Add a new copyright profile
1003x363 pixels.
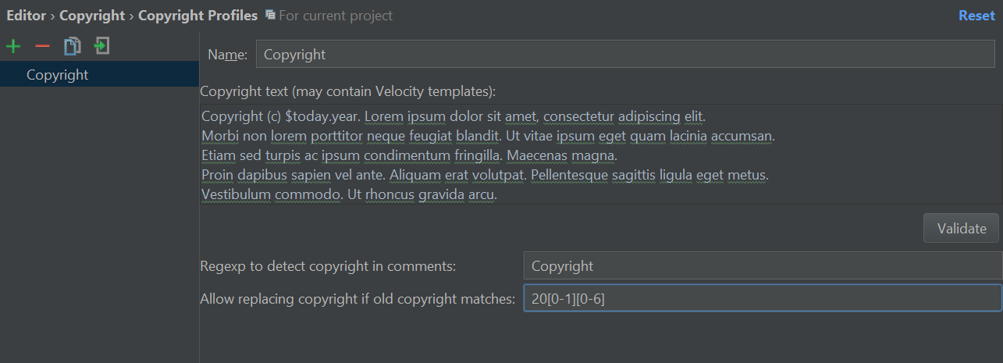coord(13,47)
